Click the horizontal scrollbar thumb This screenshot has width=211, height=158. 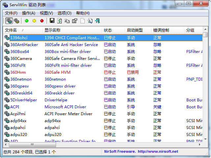(x=32, y=145)
